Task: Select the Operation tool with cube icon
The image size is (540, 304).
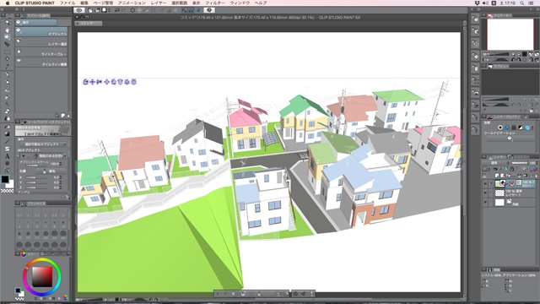Action: tap(7, 37)
